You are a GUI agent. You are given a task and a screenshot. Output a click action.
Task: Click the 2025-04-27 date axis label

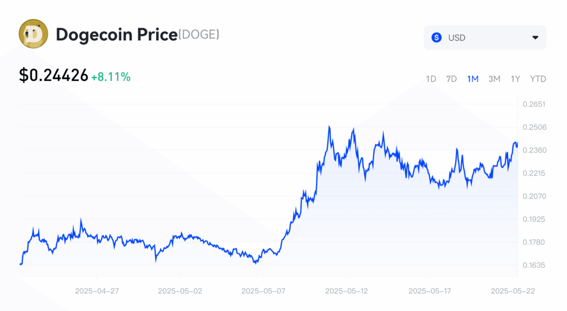[97, 291]
